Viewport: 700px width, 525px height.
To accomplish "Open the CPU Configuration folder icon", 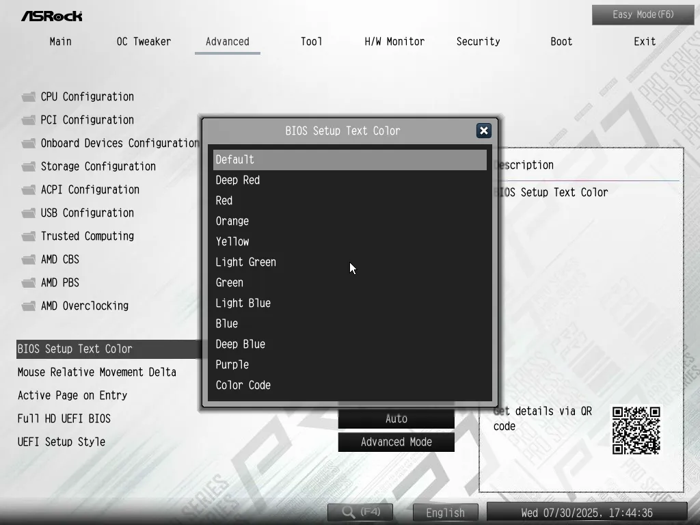I will click(29, 97).
